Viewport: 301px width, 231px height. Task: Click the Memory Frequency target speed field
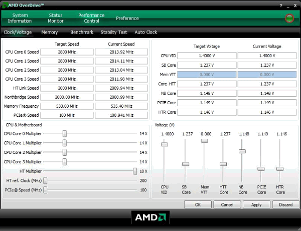[67, 106]
